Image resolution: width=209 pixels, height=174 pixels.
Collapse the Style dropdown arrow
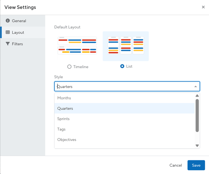[196, 87]
